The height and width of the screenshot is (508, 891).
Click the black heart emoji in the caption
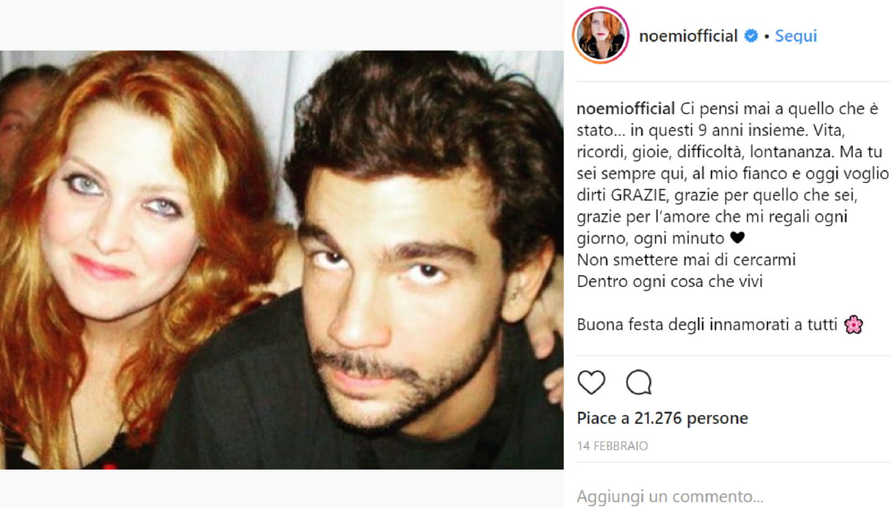coord(737,238)
